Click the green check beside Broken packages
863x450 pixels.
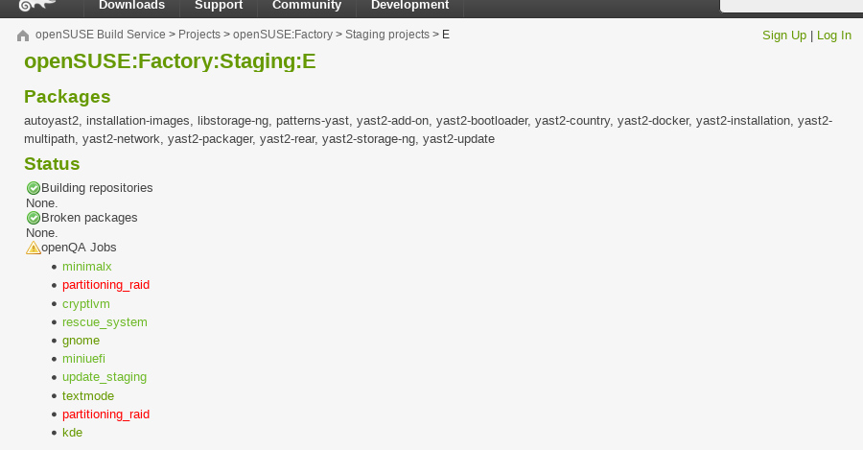tap(34, 218)
